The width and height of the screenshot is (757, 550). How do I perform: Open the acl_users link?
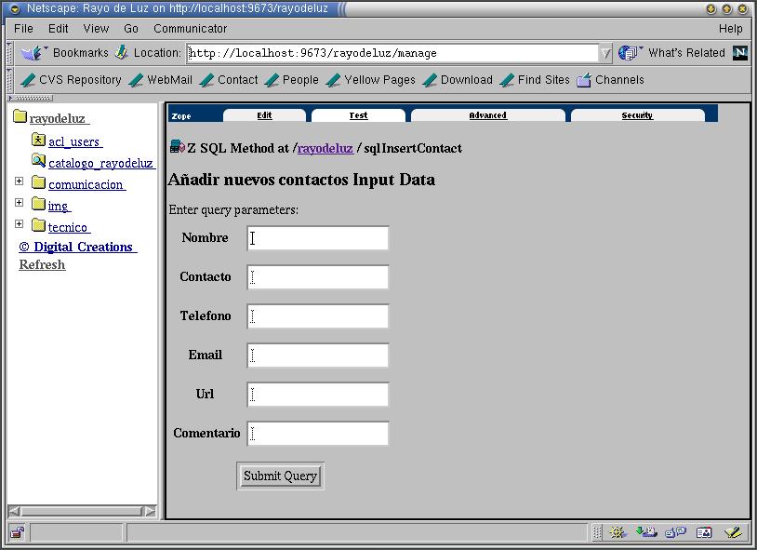[73, 141]
